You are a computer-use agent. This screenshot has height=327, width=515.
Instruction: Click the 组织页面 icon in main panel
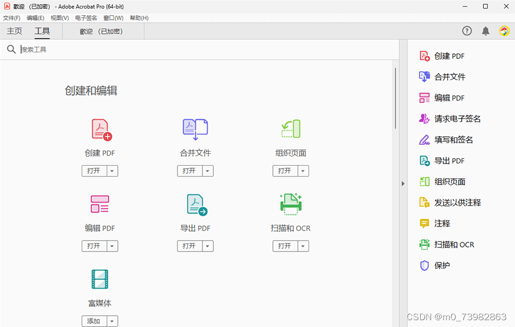click(291, 129)
